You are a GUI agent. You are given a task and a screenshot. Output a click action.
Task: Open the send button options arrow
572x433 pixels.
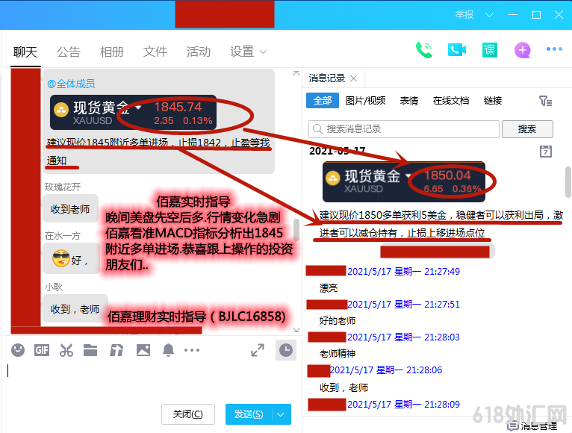click(282, 414)
